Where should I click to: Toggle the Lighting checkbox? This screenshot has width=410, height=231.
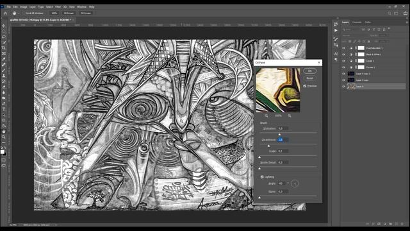(x=262, y=177)
